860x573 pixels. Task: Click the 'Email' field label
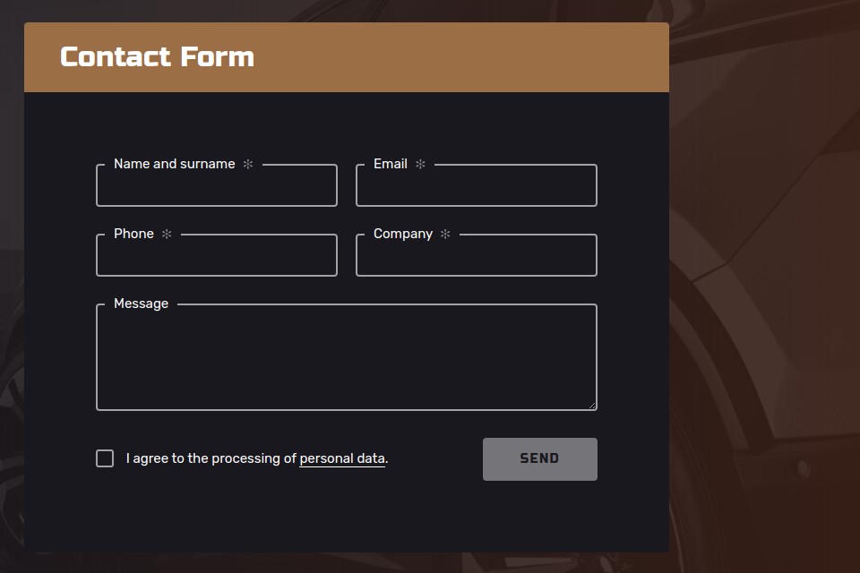click(x=391, y=164)
